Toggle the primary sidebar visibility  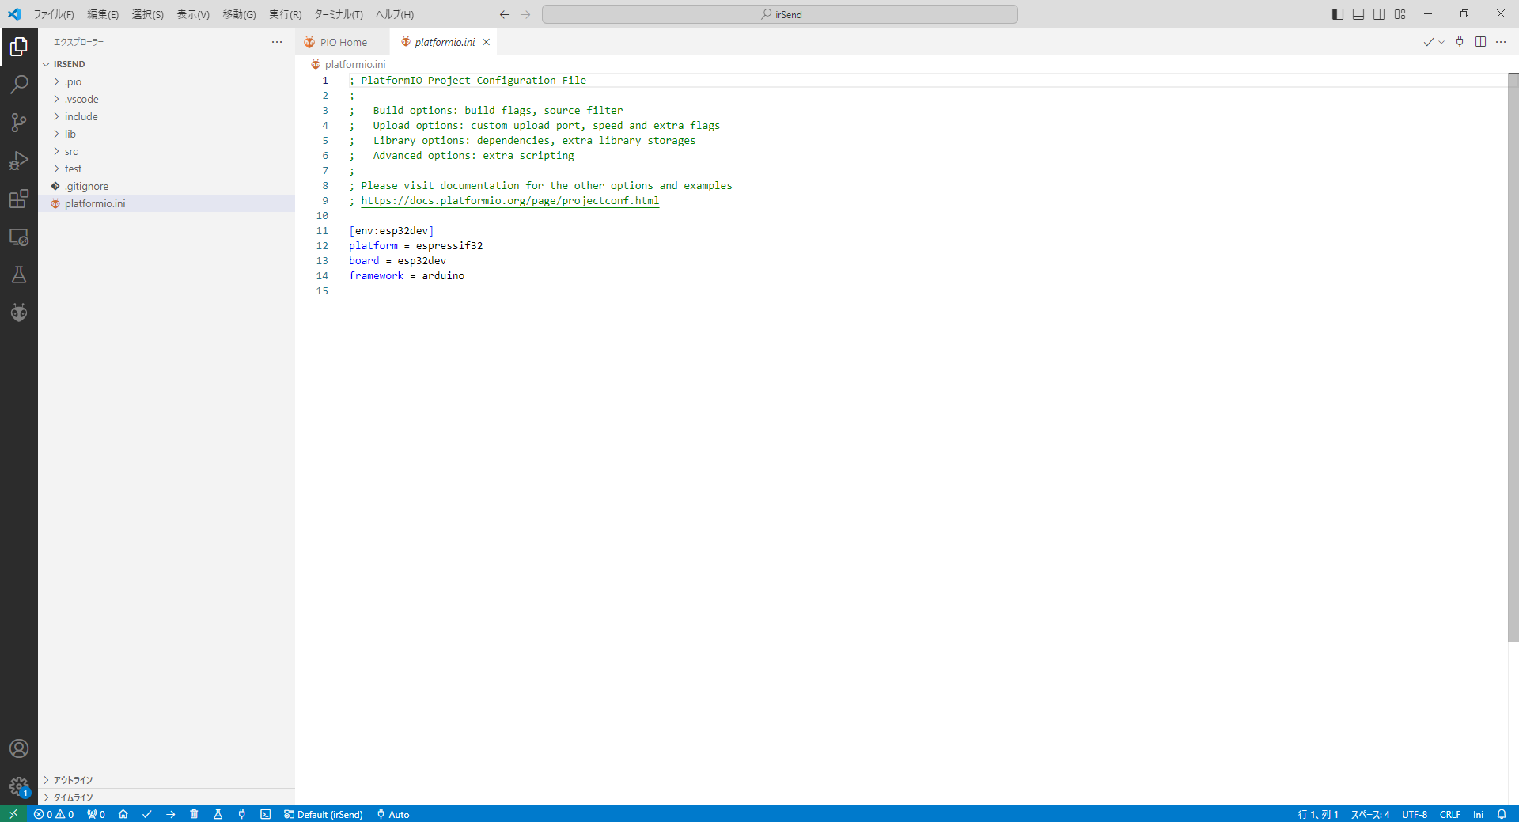pos(1338,14)
